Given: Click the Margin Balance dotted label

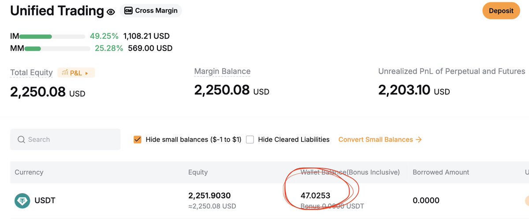Looking at the screenshot, I should click(x=222, y=71).
